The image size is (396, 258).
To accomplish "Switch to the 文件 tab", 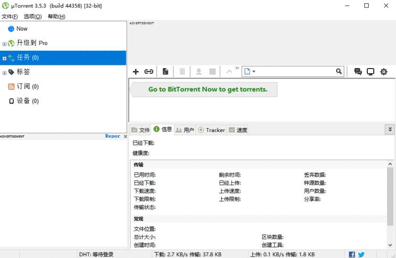I will 140,130.
